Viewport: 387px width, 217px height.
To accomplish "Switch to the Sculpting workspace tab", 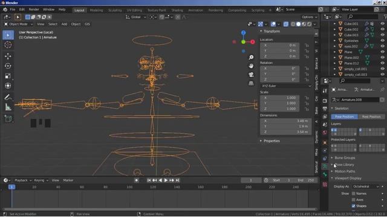I will coord(115,10).
